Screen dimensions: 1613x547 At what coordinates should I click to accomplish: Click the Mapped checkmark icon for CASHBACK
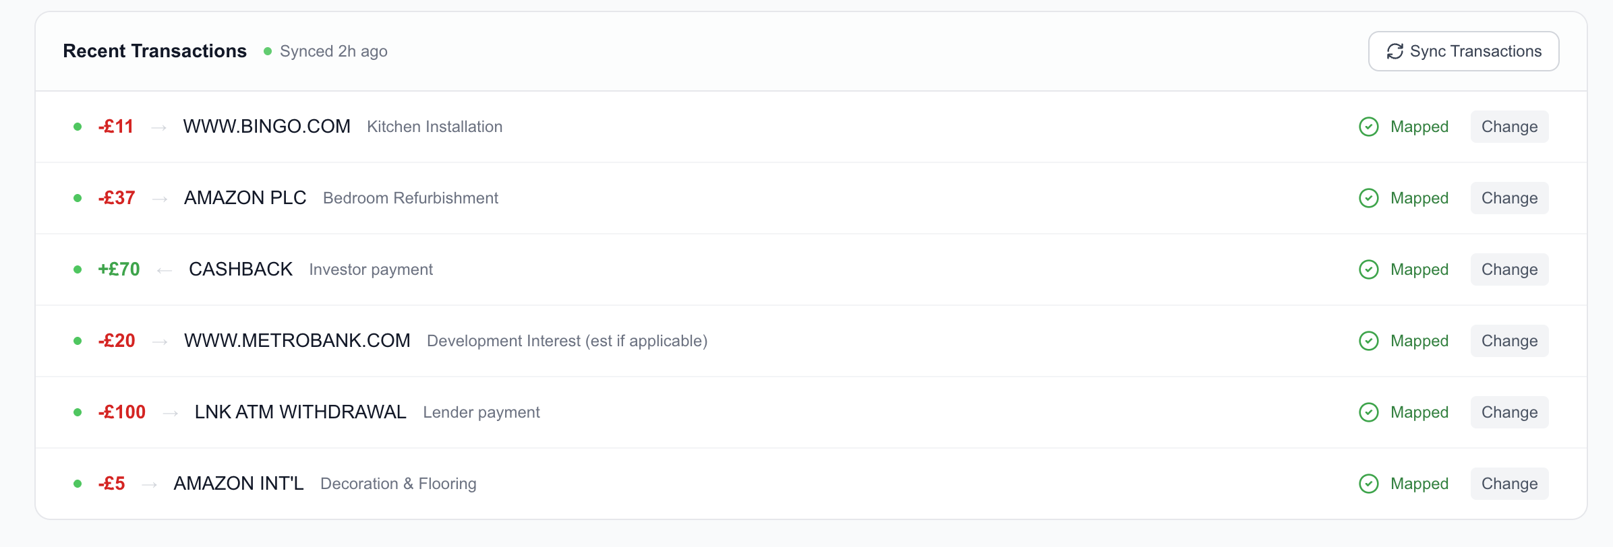(x=1369, y=269)
